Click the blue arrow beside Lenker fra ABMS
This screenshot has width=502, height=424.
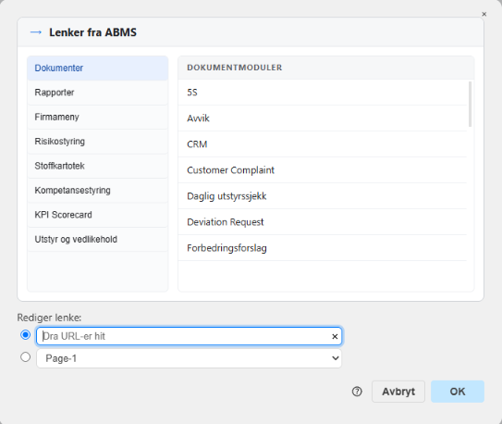35,32
